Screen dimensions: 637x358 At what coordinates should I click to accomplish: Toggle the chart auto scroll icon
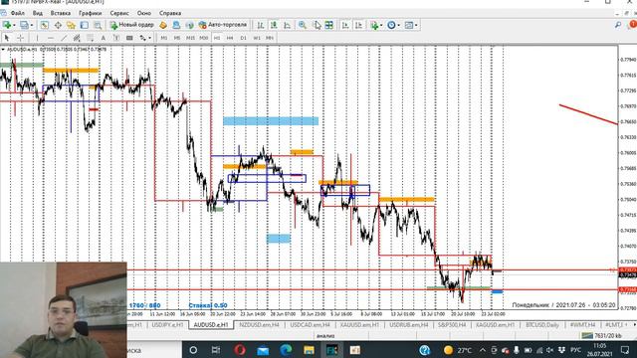(345, 25)
